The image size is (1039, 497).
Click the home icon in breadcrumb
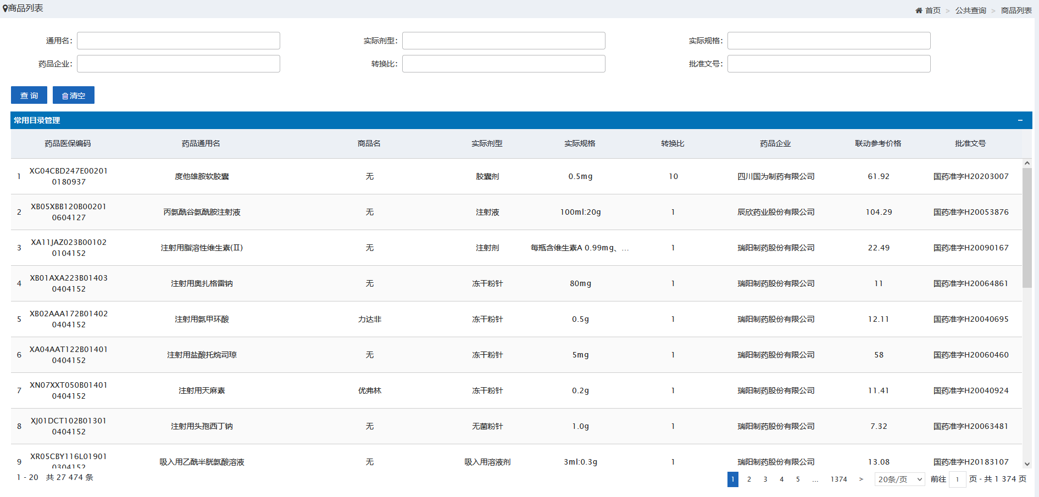(919, 10)
